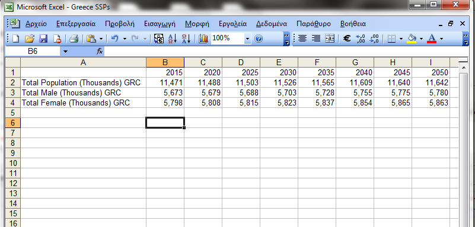Open the Προβολή menu
This screenshot has height=227, width=475.
[120, 24]
